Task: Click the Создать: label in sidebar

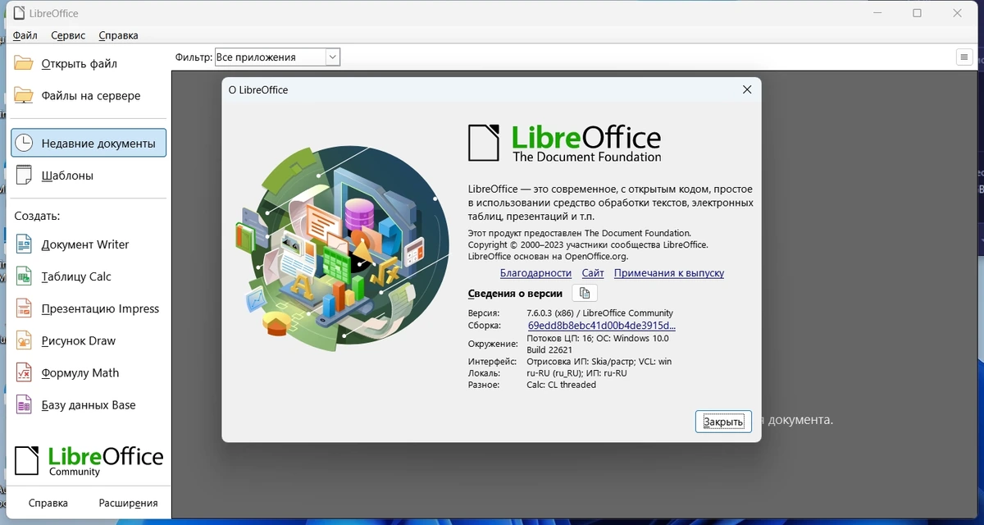Action: pyautogui.click(x=37, y=217)
